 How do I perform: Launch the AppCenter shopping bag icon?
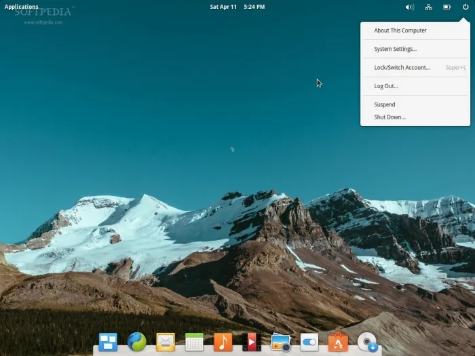pyautogui.click(x=338, y=342)
